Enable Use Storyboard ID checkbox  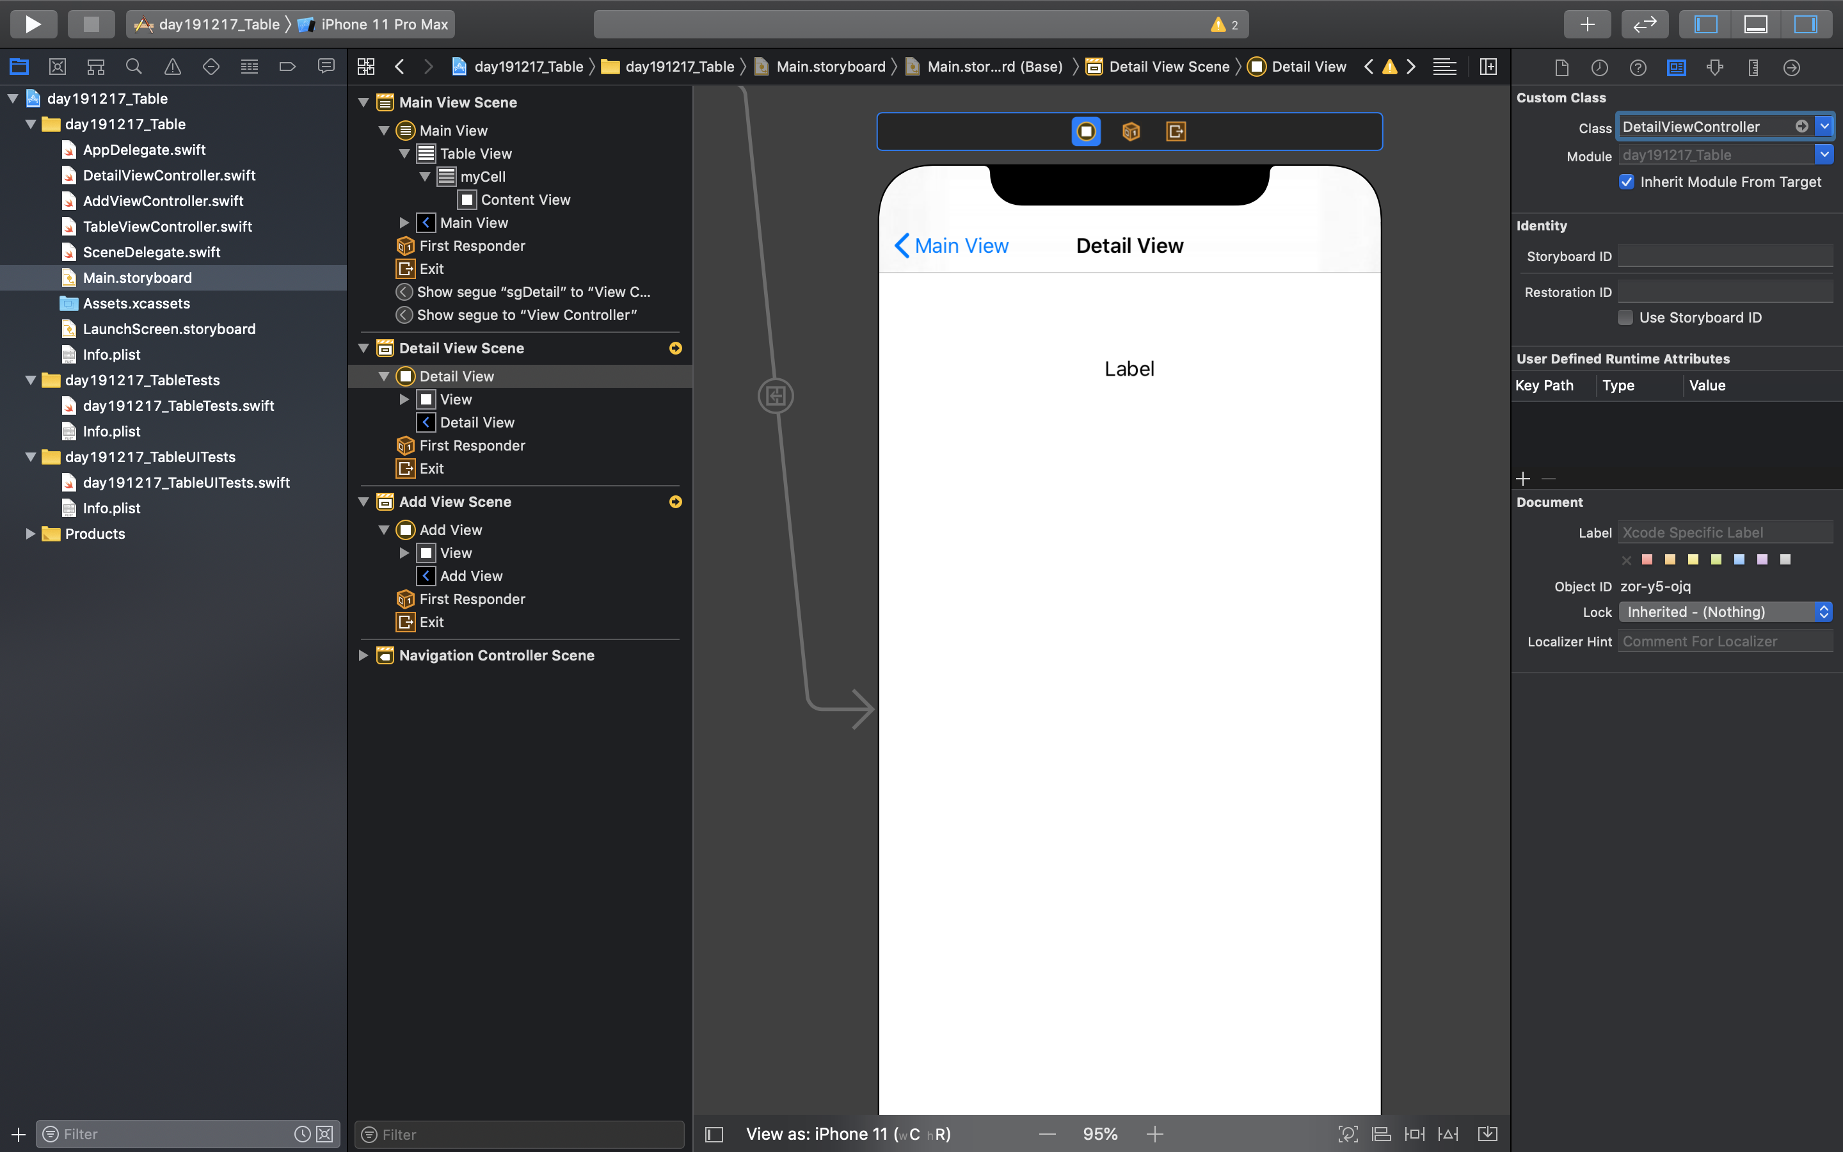(x=1625, y=317)
